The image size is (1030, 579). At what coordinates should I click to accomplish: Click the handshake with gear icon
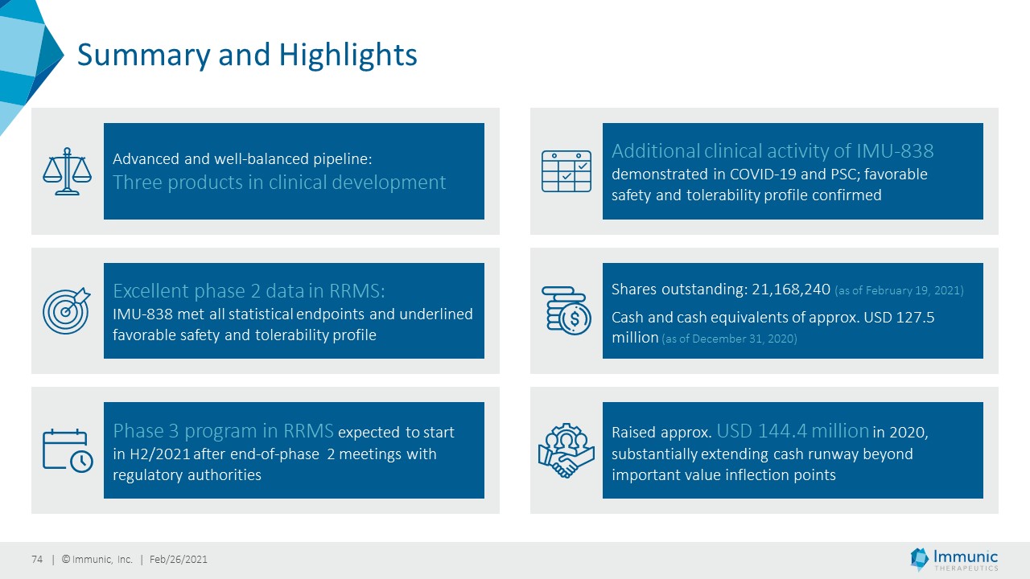[x=566, y=450]
